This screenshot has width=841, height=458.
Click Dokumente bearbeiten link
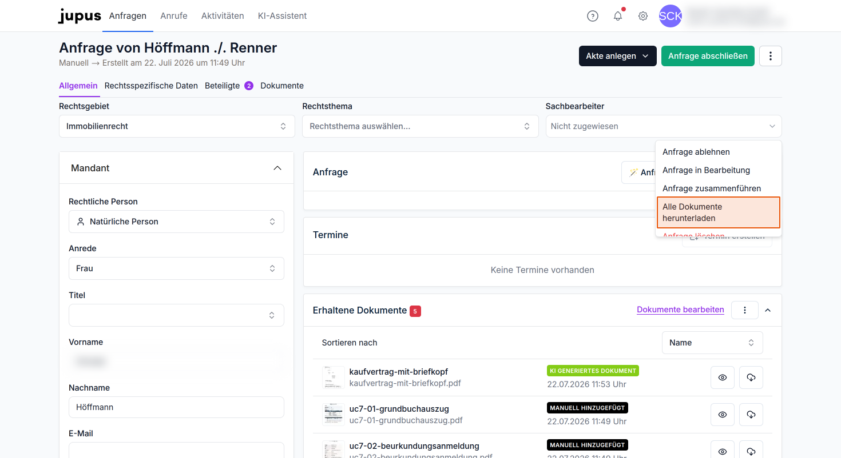pyautogui.click(x=680, y=310)
